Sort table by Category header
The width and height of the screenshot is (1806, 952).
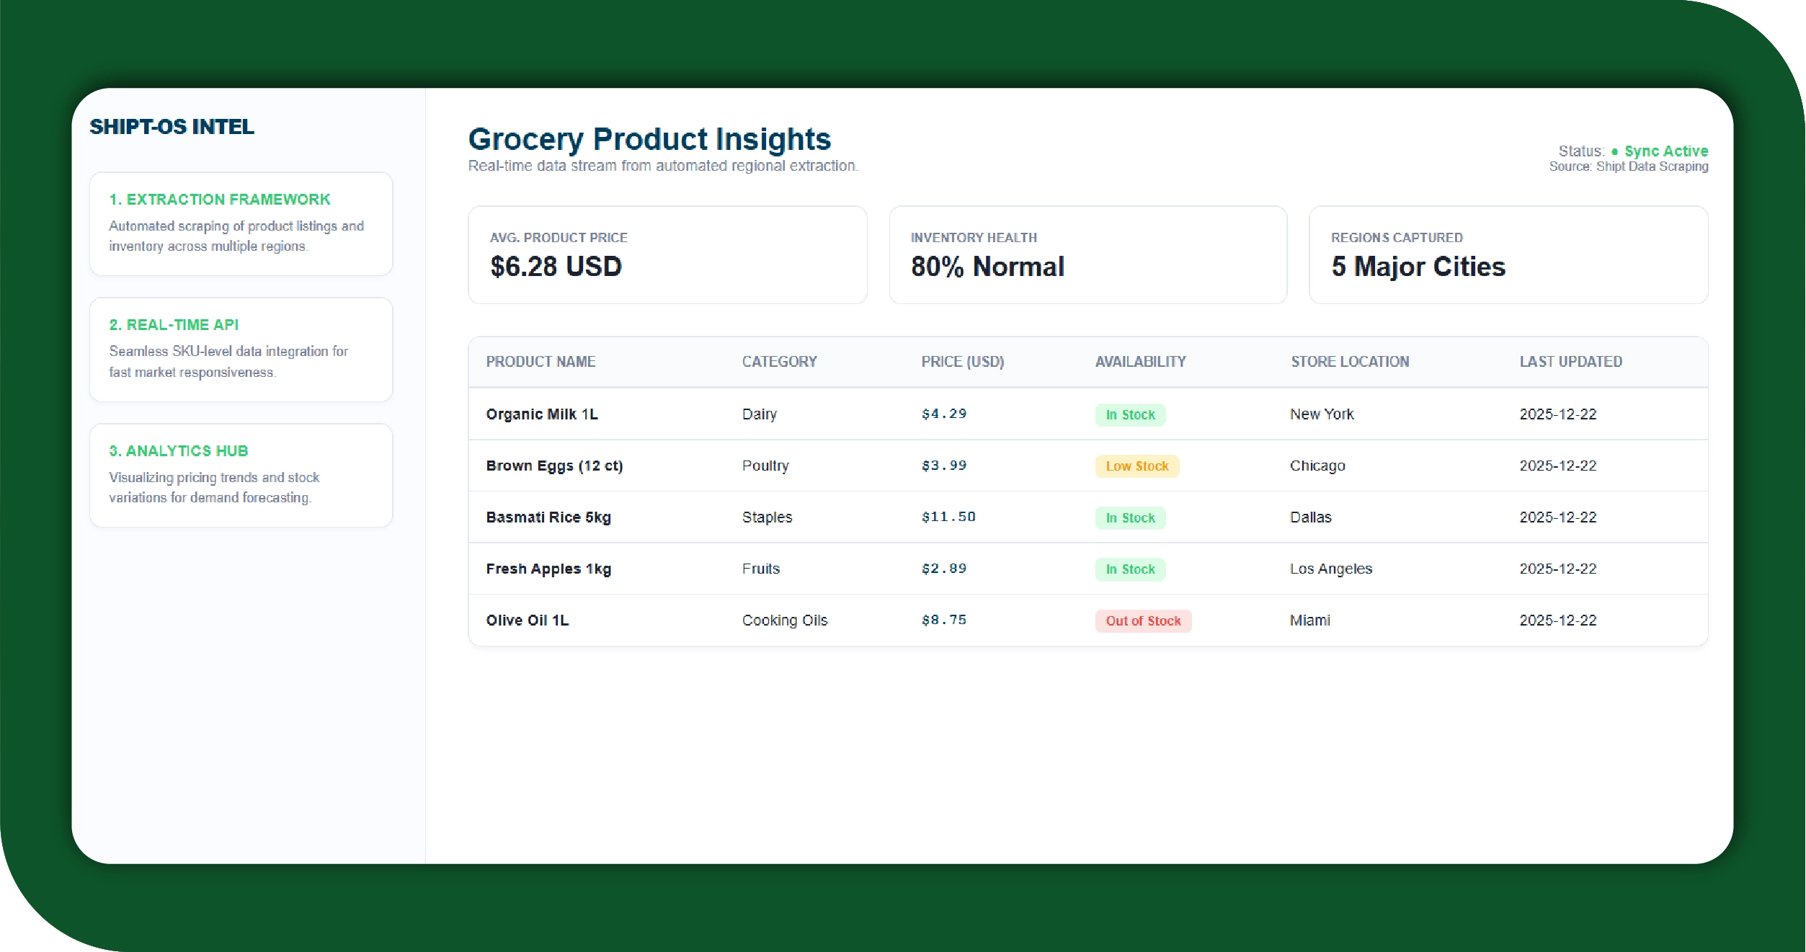779,362
